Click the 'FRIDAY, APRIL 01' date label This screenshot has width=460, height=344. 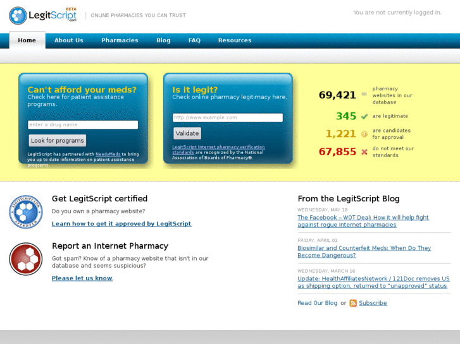318,240
